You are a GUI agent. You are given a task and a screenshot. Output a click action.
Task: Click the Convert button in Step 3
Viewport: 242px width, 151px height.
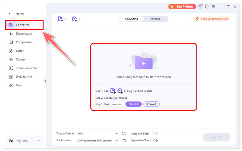[152, 104]
